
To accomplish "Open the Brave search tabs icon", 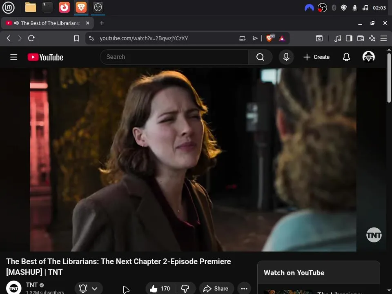I will pyautogui.click(x=319, y=38).
